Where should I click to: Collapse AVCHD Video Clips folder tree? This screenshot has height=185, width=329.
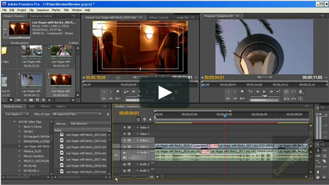14,122
